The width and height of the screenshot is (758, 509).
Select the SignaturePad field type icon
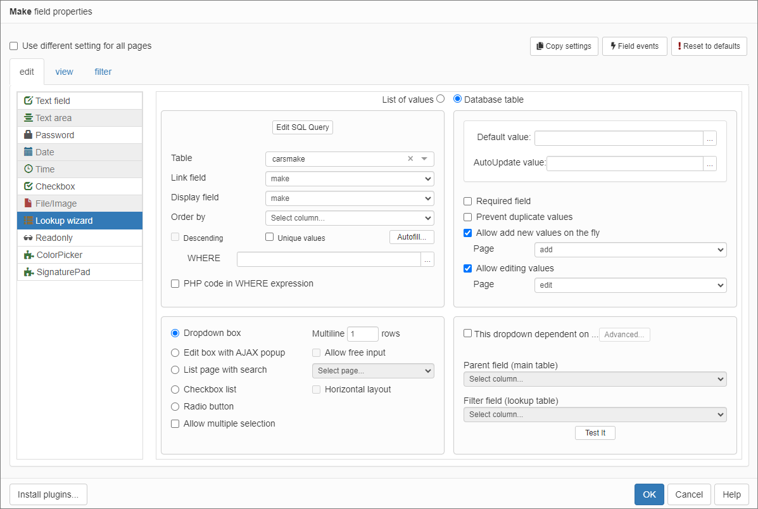pyautogui.click(x=28, y=271)
